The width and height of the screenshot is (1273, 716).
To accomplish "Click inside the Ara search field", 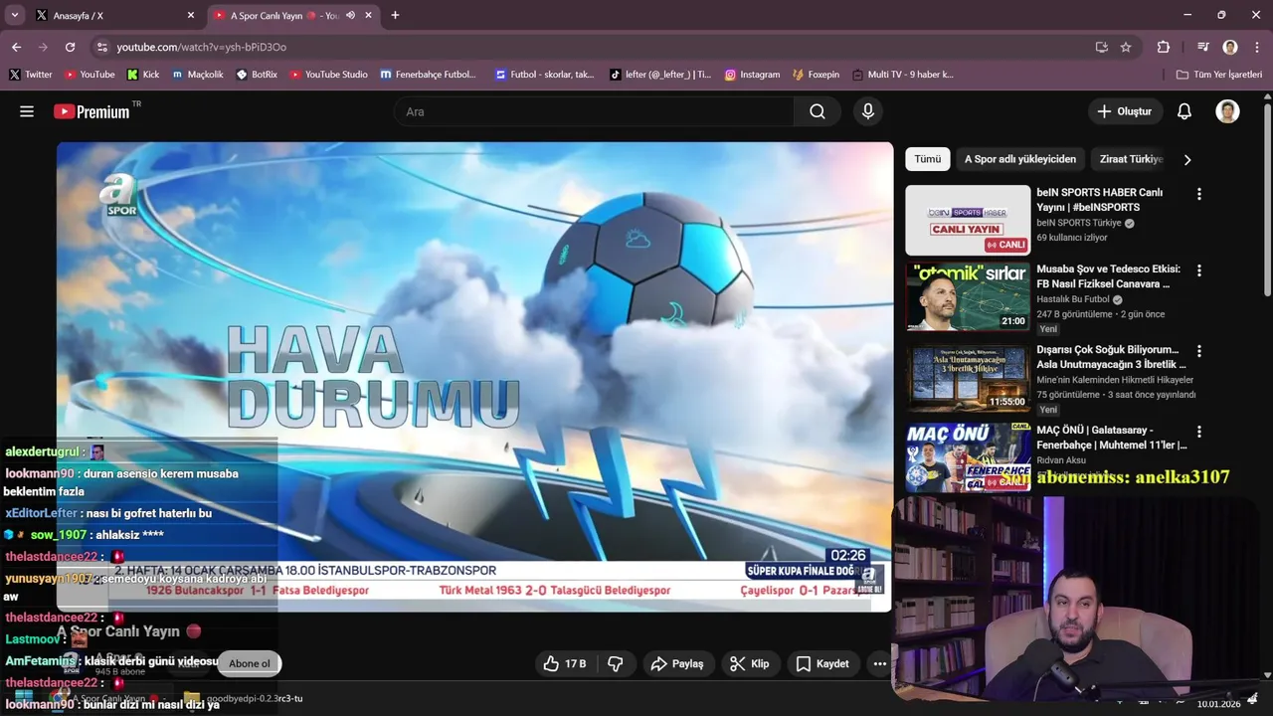I will pos(595,111).
